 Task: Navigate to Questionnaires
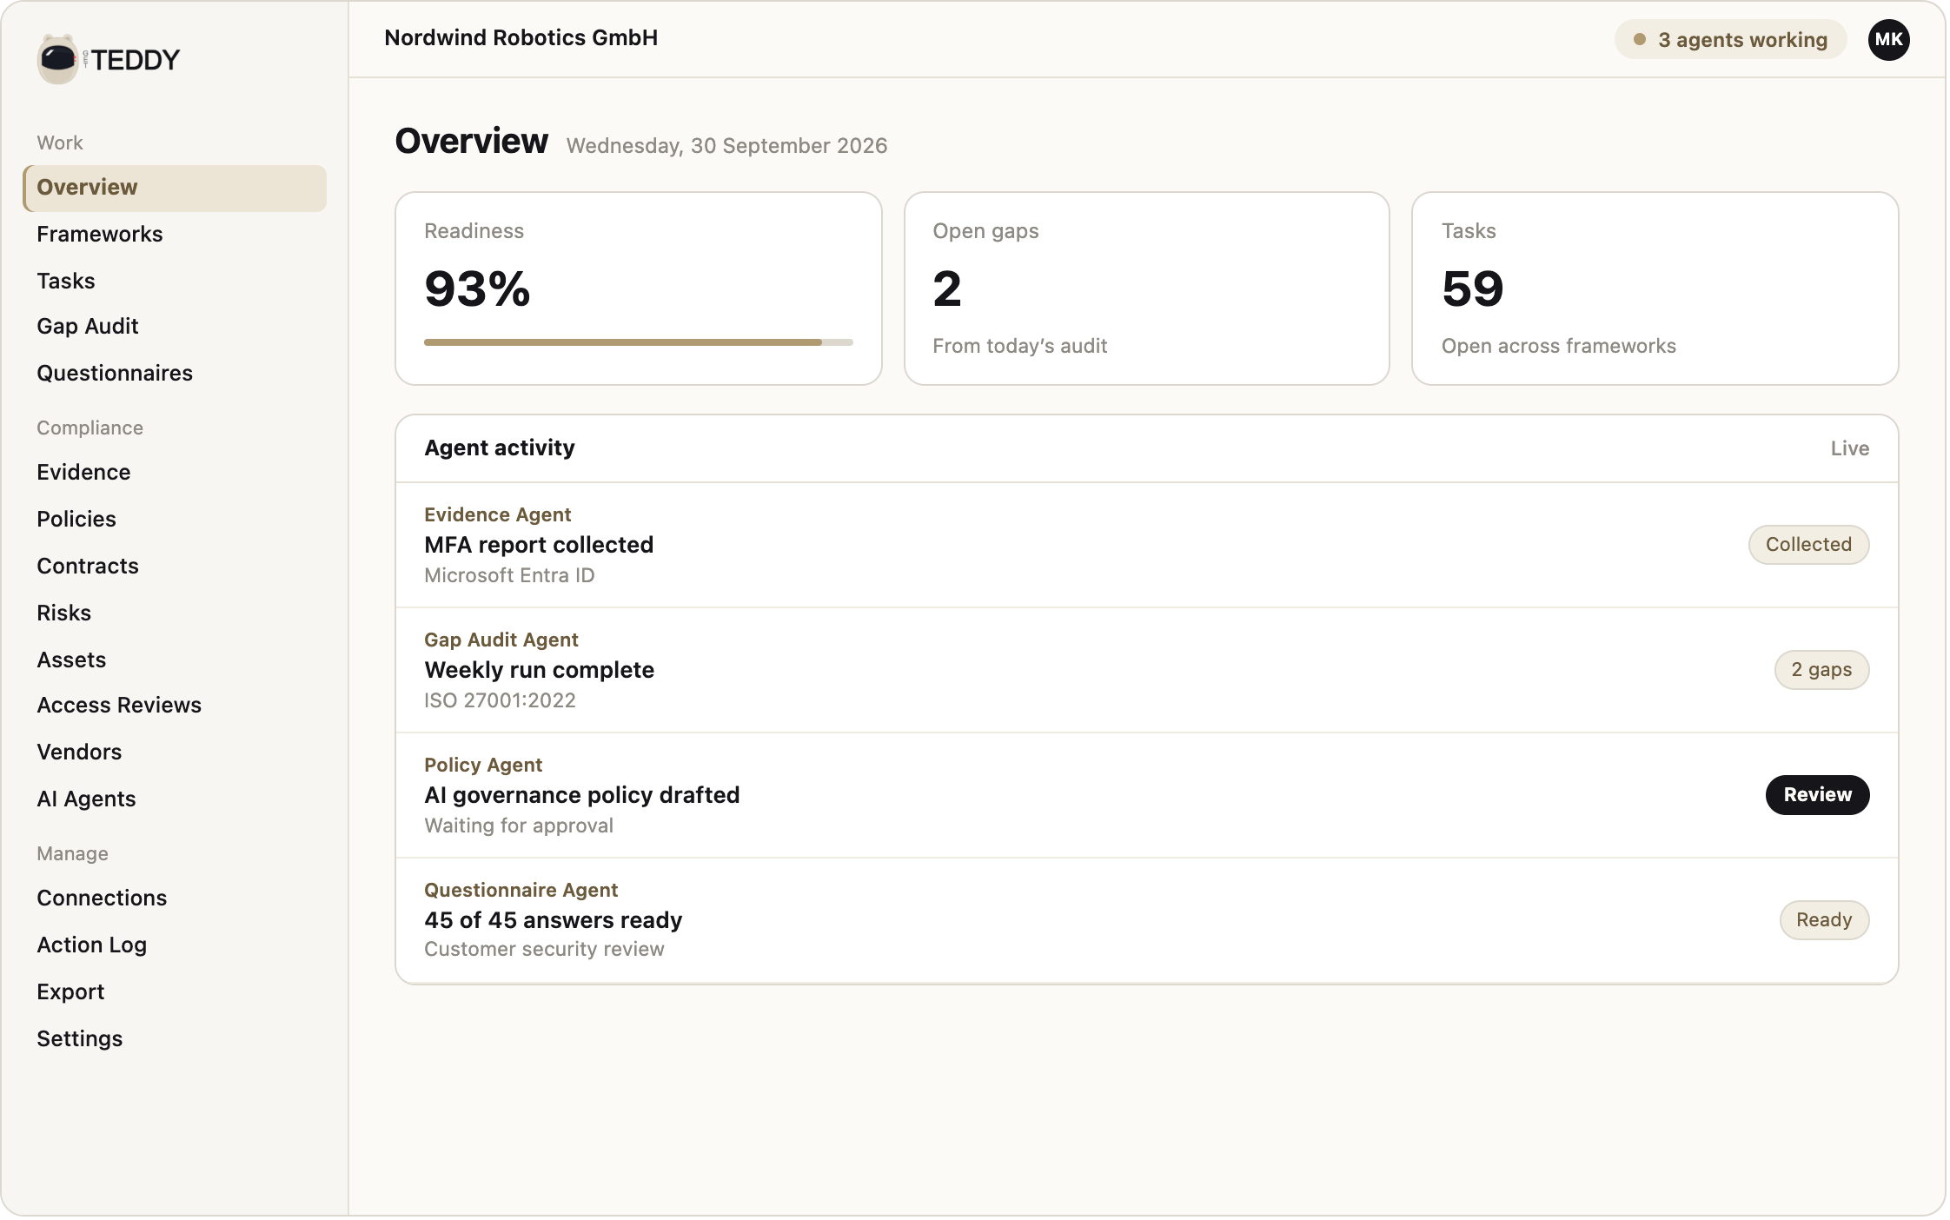tap(115, 373)
